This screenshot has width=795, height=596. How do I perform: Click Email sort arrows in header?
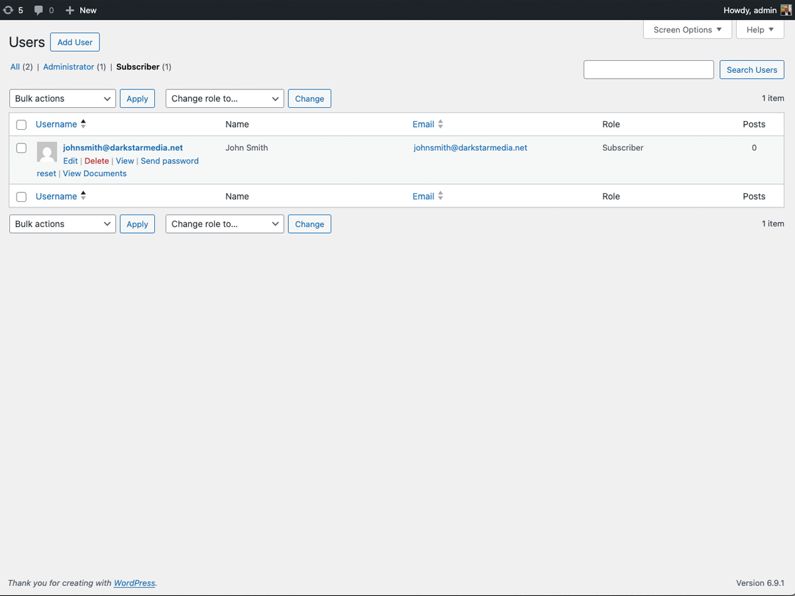click(x=441, y=124)
